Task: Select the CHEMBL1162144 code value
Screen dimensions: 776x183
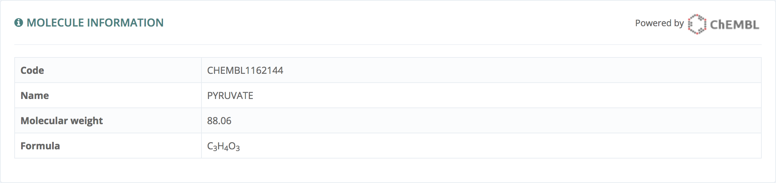Action: click(x=245, y=70)
